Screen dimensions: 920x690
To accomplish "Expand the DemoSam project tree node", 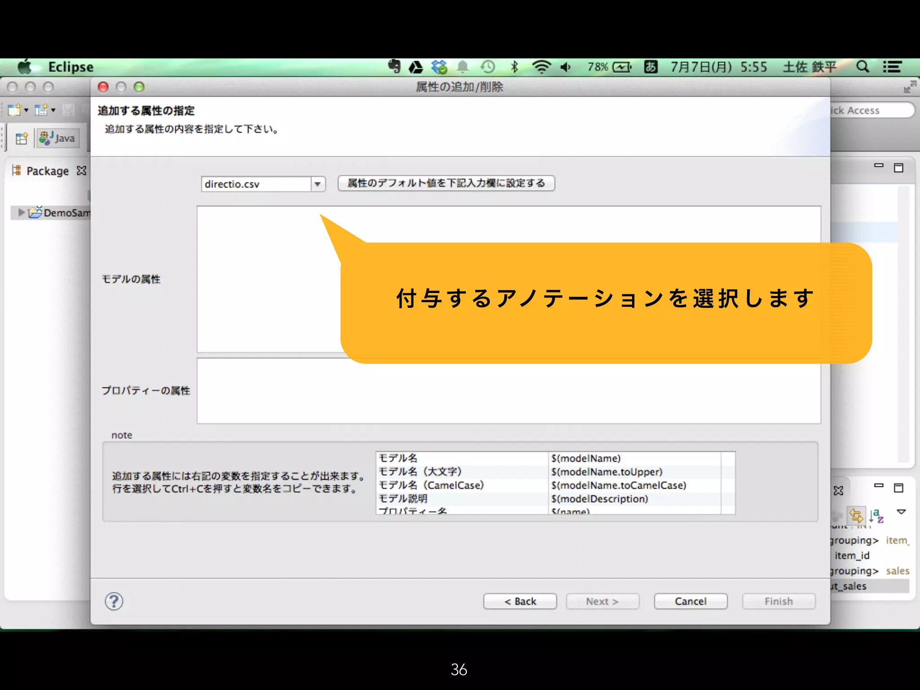I will [x=21, y=212].
